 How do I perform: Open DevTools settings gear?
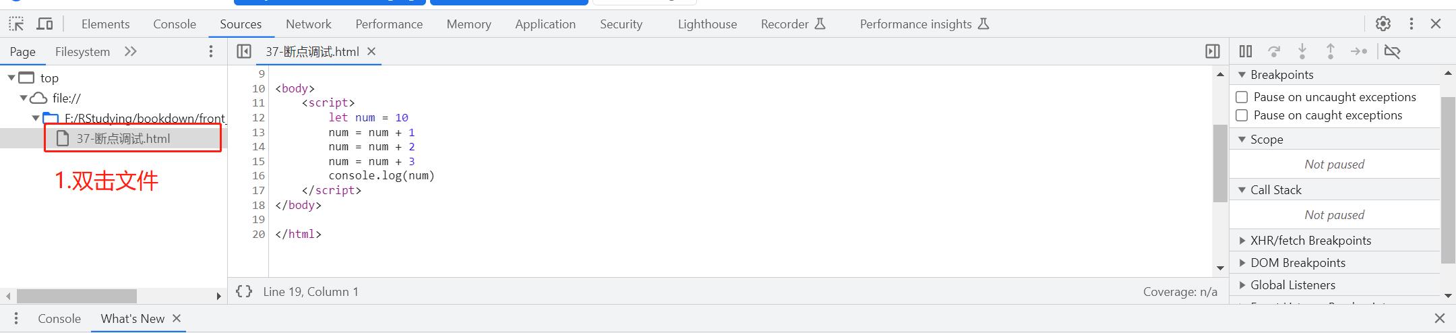(x=1383, y=24)
